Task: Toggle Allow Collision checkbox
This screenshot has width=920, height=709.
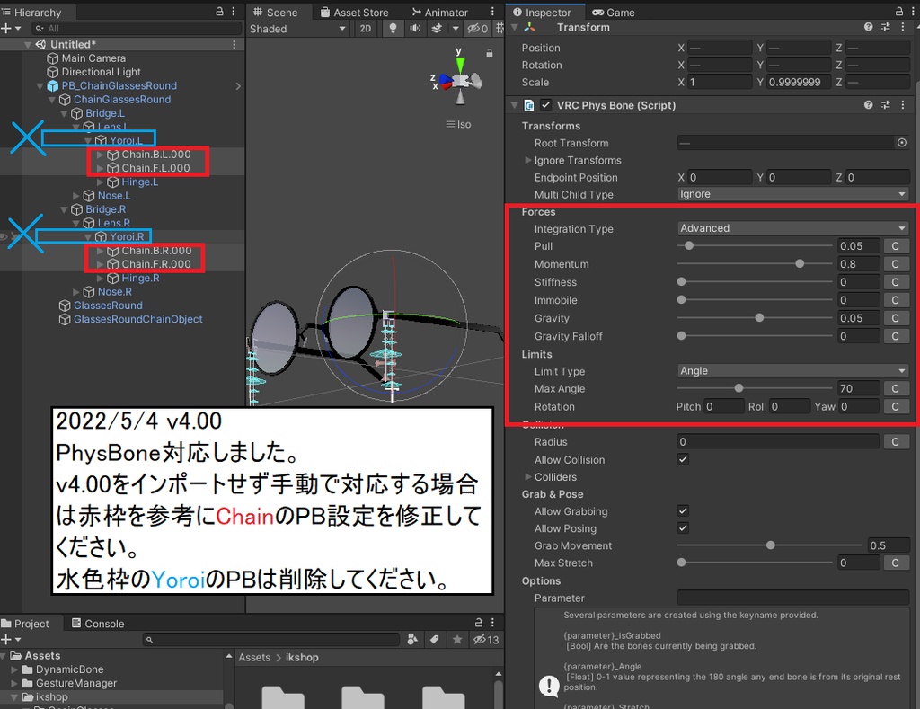Action: click(x=683, y=459)
